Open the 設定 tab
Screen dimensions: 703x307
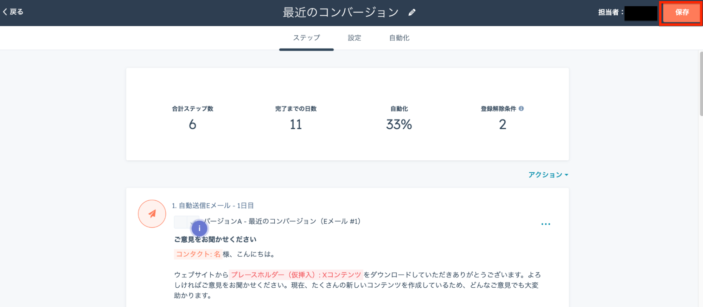click(x=354, y=38)
